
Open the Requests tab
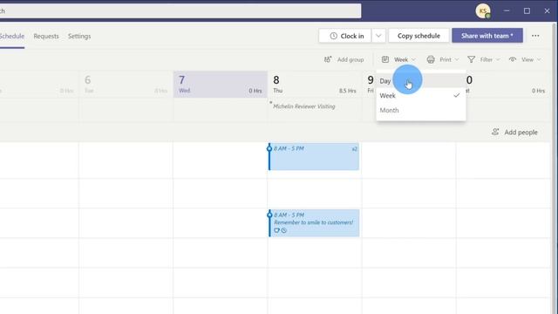click(x=46, y=36)
